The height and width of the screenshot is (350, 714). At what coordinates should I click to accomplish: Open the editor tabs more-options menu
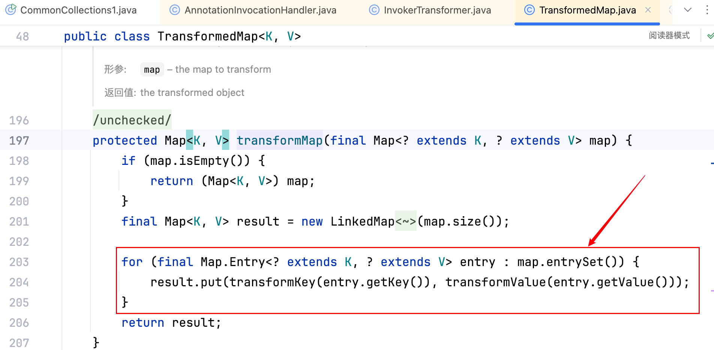click(x=707, y=10)
